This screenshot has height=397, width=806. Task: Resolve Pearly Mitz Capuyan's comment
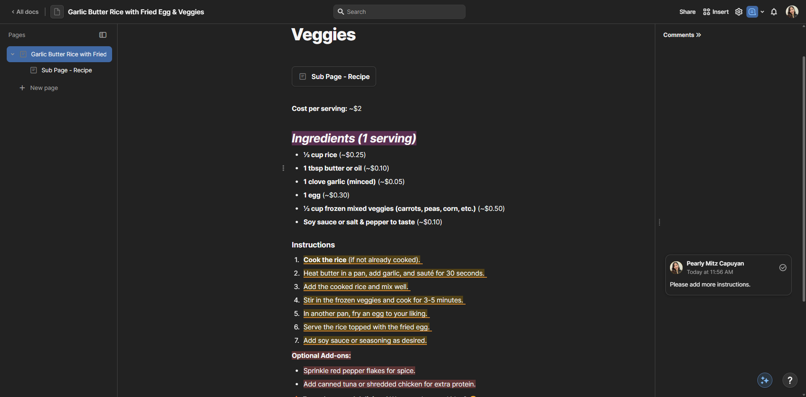(x=782, y=268)
